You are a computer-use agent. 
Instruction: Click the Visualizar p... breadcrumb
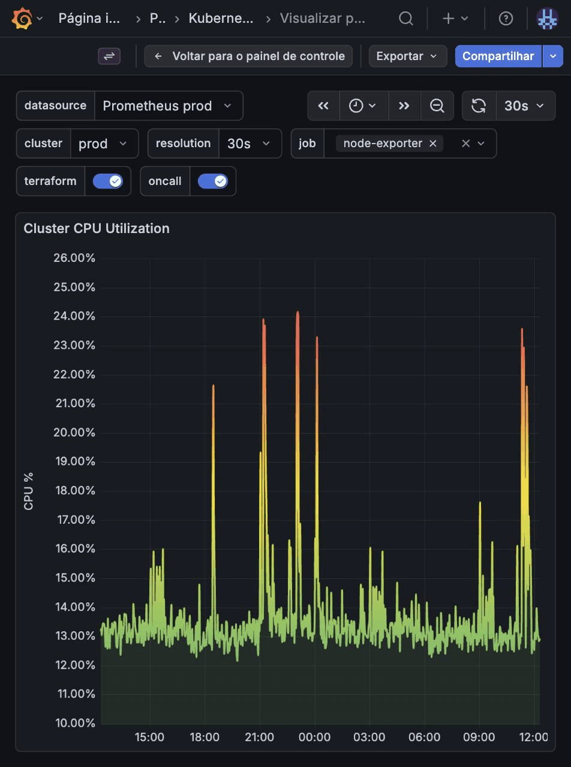(323, 19)
